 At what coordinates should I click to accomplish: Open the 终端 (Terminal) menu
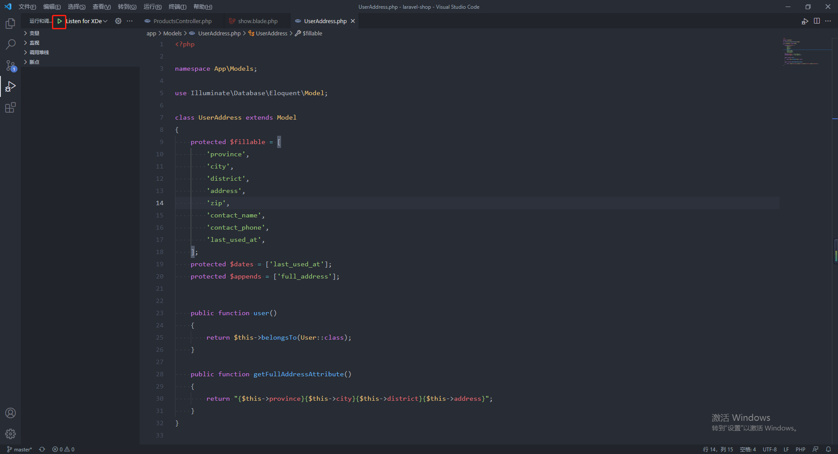pyautogui.click(x=177, y=7)
